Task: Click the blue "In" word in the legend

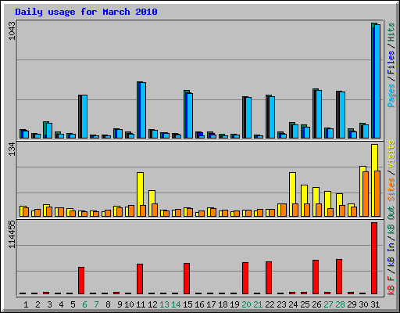Action: (x=391, y=247)
